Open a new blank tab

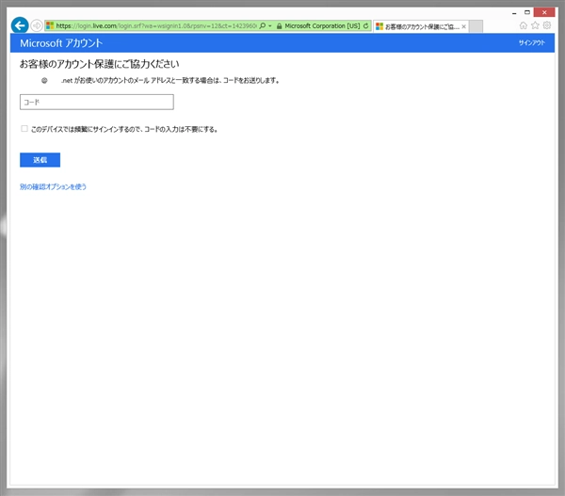point(476,26)
